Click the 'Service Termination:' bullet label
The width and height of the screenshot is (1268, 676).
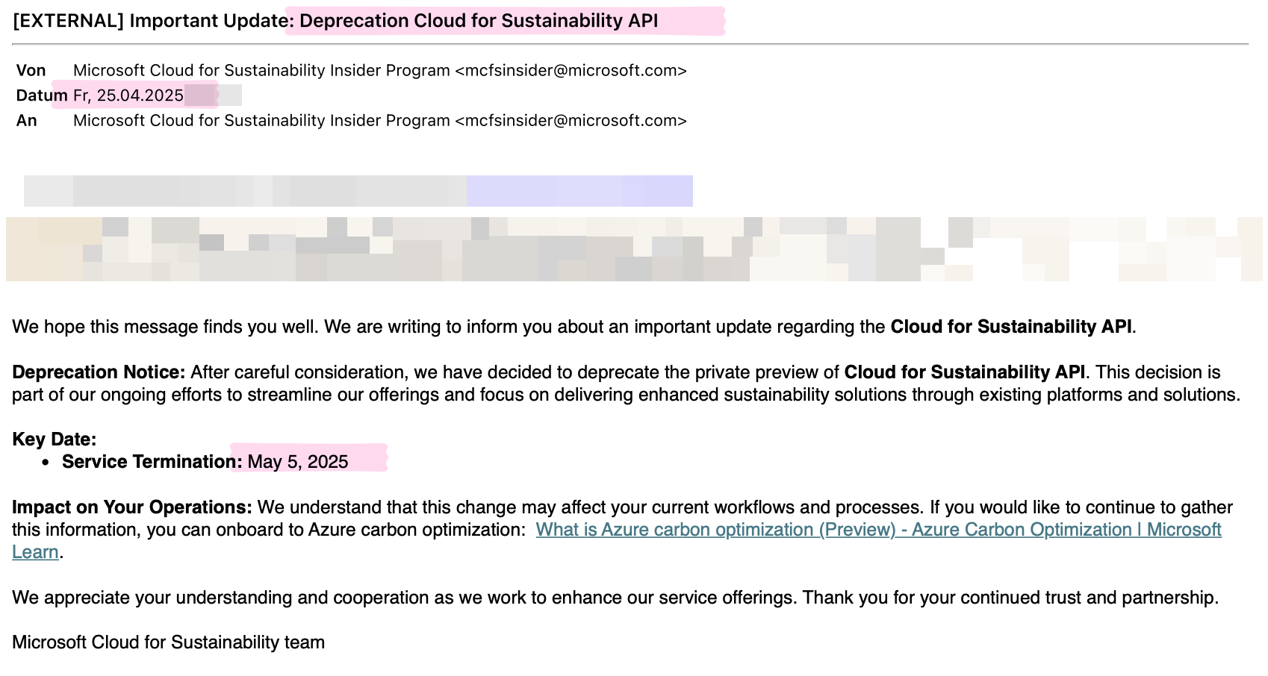click(152, 462)
